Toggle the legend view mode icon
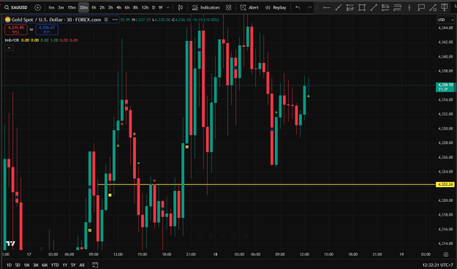 click(106, 20)
